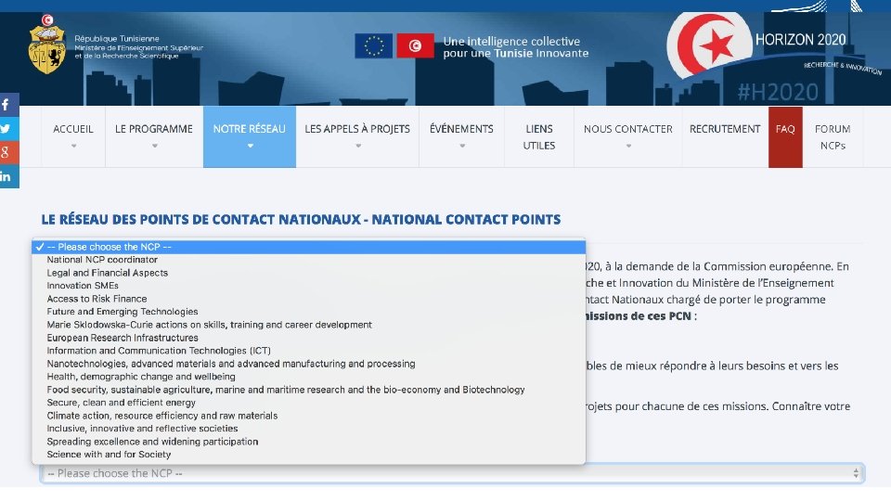Click the Horizon 2020 logo
The width and height of the screenshot is (891, 501).
coord(773,45)
